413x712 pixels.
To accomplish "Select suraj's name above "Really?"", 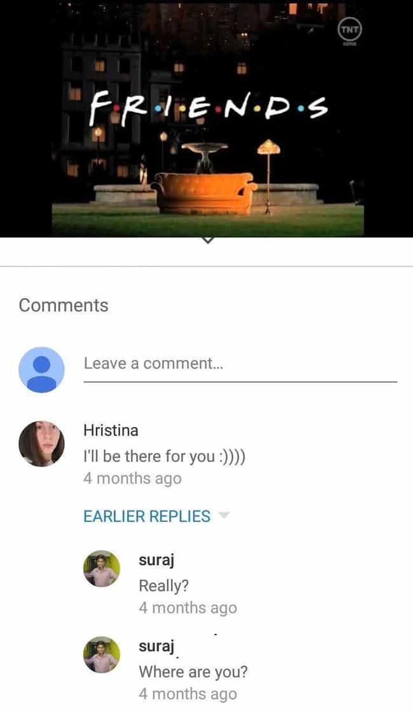I will [156, 560].
